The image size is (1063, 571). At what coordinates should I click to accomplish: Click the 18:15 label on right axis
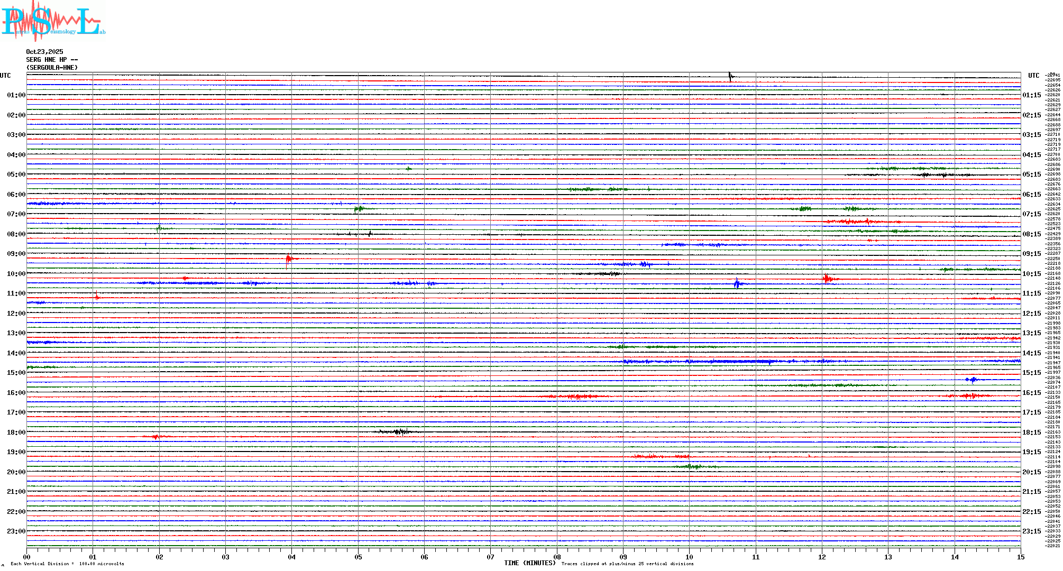(1031, 432)
